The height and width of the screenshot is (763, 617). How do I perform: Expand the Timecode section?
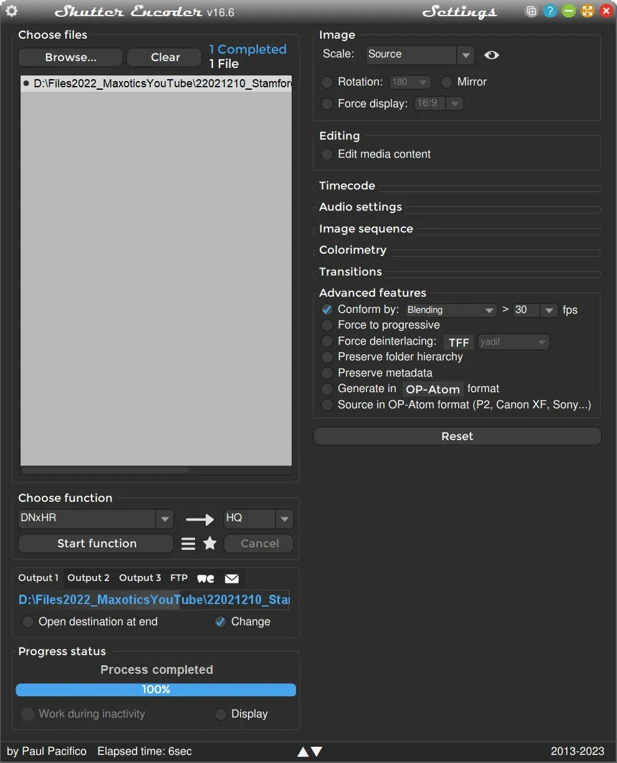tap(347, 186)
